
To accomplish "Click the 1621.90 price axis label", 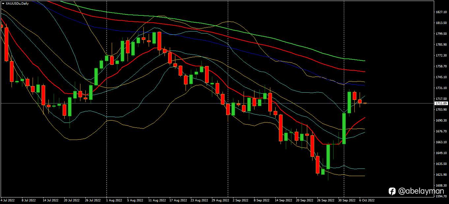I will [x=441, y=174].
